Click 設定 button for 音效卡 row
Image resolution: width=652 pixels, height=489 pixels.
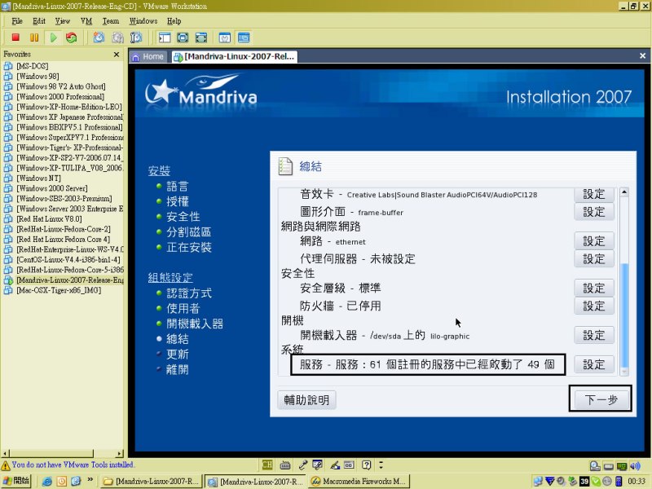[x=594, y=194]
